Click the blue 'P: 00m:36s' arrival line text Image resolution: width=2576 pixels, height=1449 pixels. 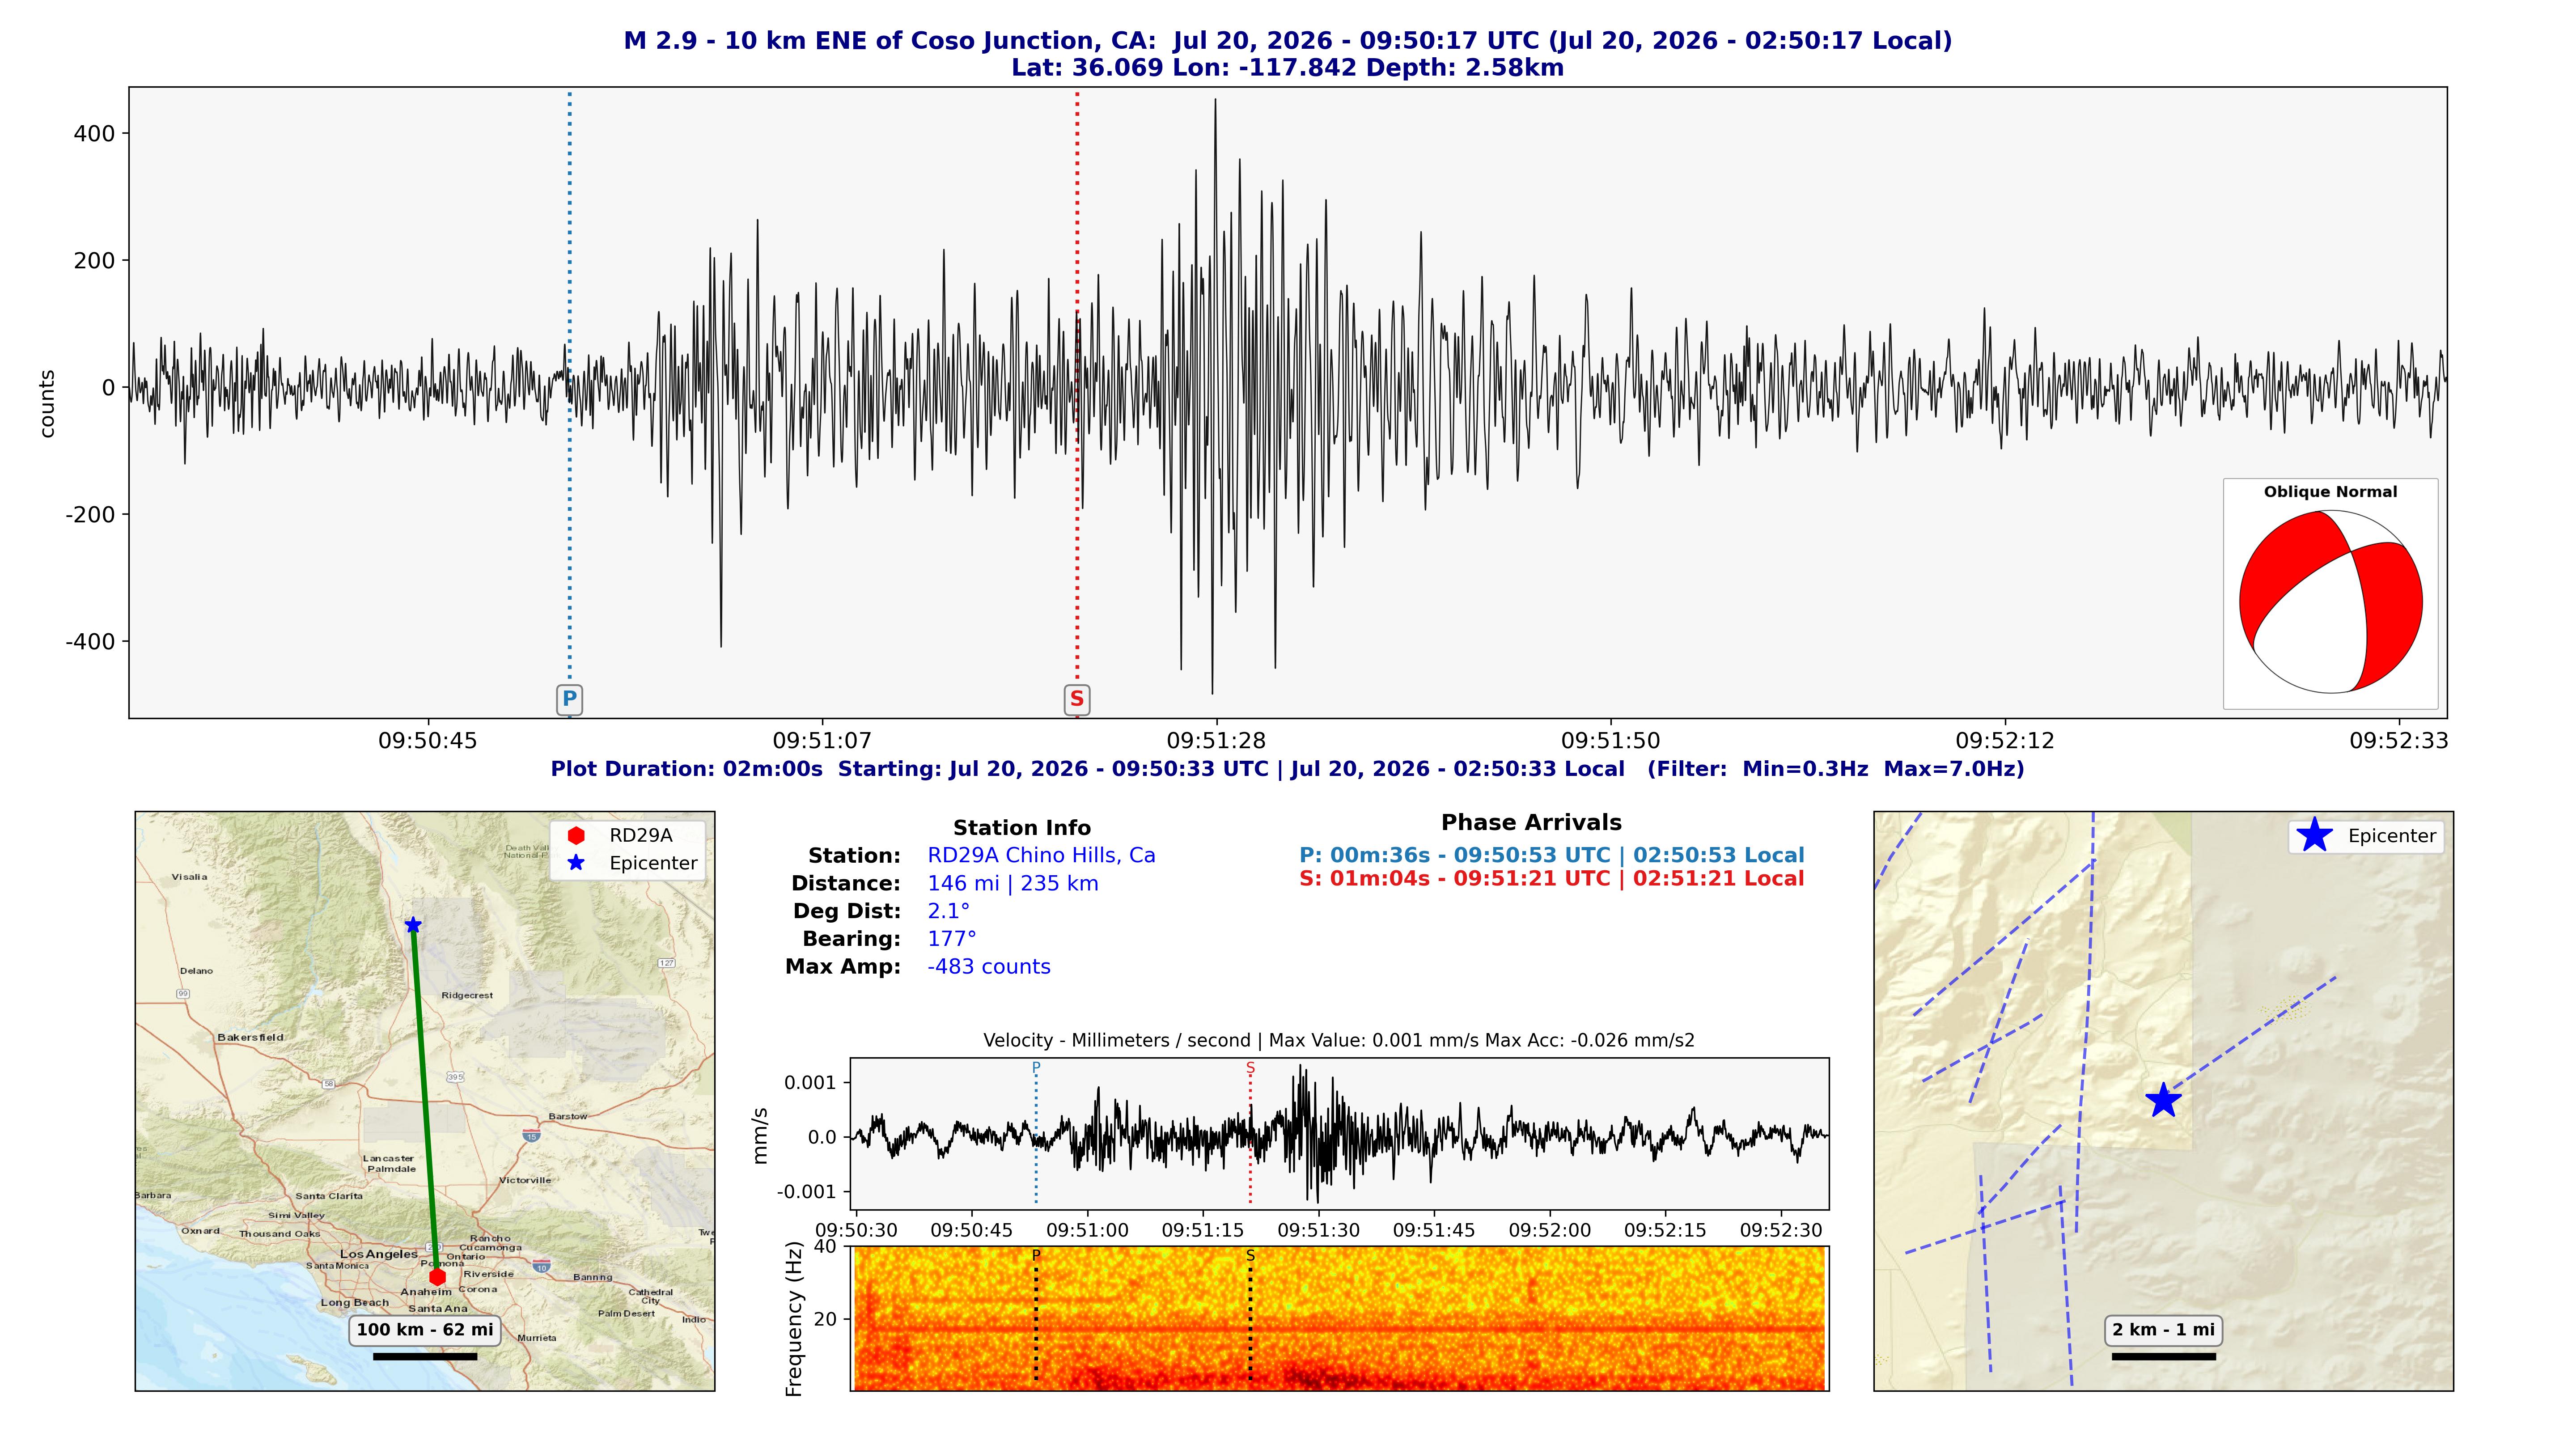(1552, 855)
